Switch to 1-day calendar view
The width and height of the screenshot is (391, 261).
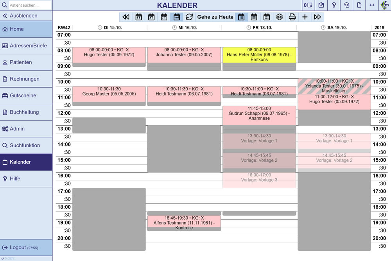click(138, 17)
